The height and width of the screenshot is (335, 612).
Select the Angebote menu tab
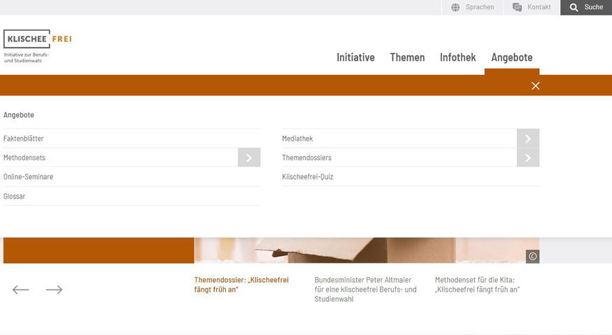[511, 57]
